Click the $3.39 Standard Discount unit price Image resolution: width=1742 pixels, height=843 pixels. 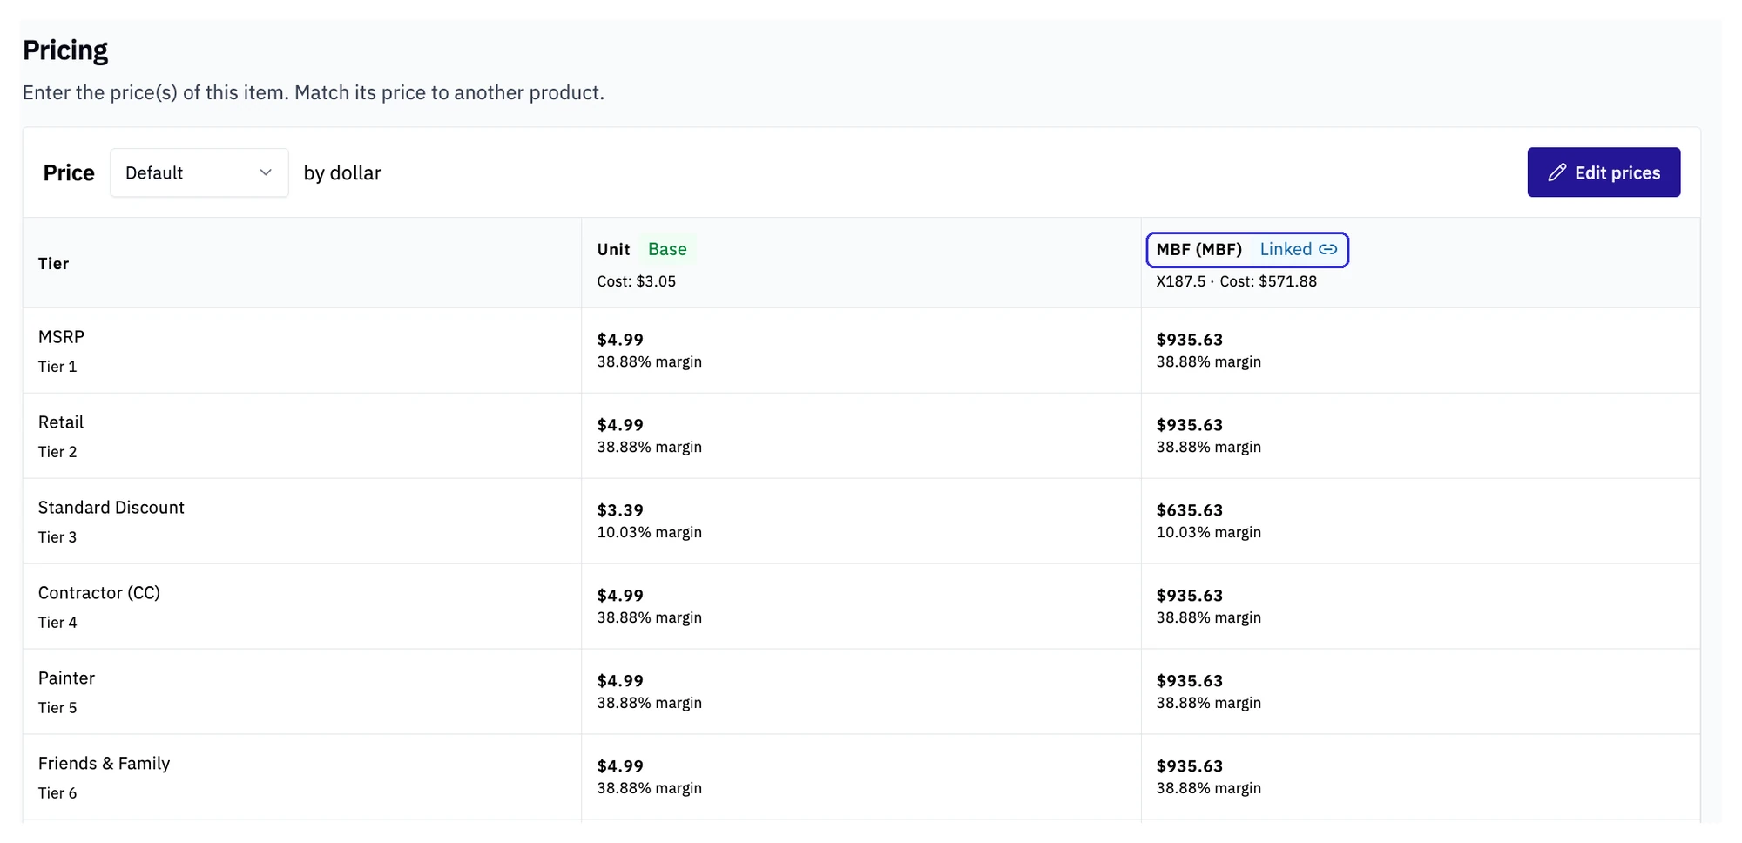tap(620, 510)
